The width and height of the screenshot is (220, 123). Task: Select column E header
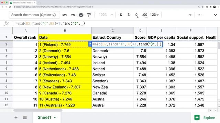click(161, 31)
